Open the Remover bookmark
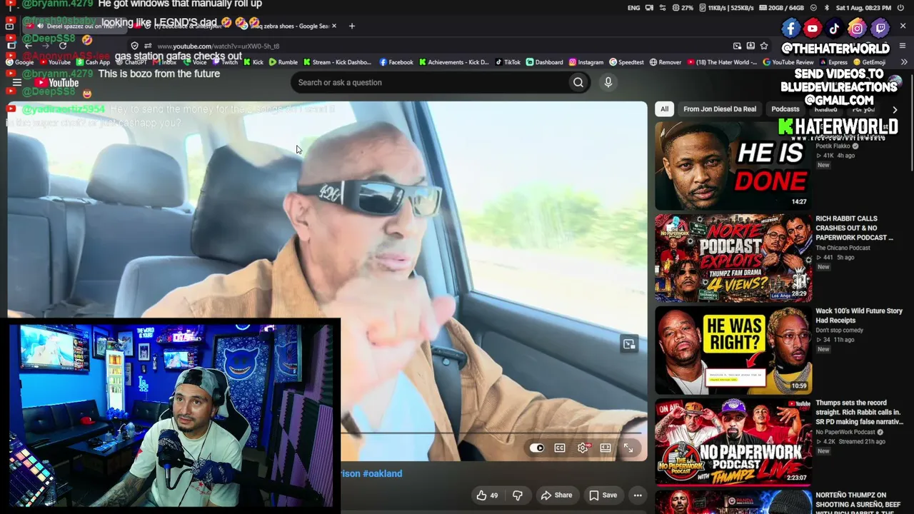This screenshot has height=514, width=914. 665,62
